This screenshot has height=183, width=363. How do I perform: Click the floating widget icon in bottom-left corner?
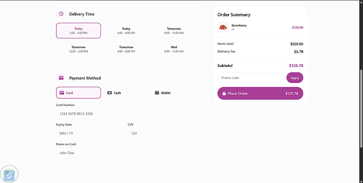coord(9,175)
